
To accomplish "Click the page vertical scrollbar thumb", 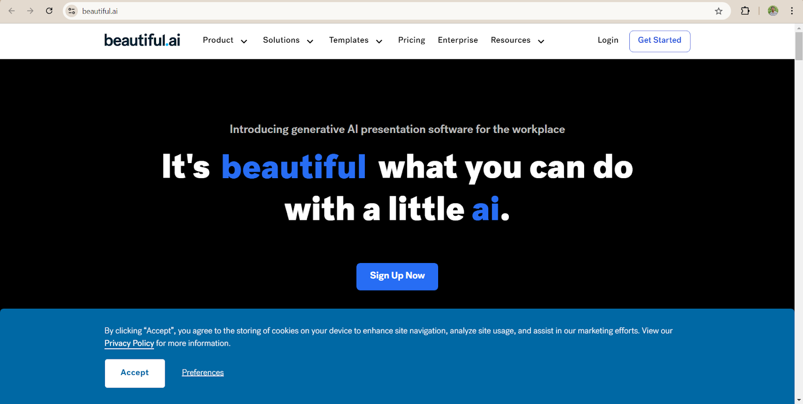I will 798,46.
